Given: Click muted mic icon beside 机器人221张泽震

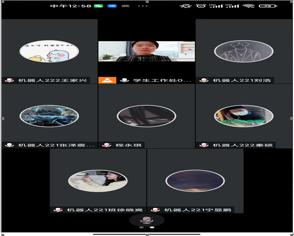Looking at the screenshot, I should click(x=10, y=145).
